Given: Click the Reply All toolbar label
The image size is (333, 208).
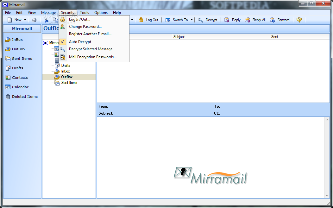Looking at the screenshot, I should [259, 20].
